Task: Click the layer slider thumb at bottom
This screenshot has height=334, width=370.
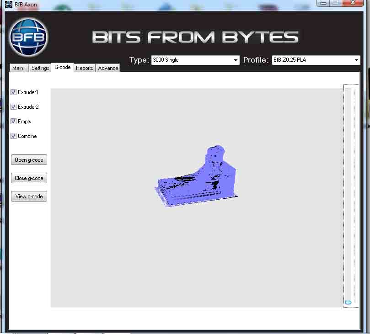Action: coord(349,302)
